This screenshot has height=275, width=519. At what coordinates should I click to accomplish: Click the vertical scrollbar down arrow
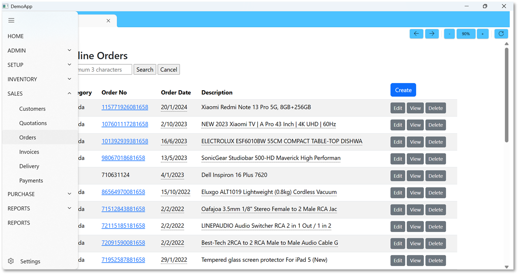point(507,267)
